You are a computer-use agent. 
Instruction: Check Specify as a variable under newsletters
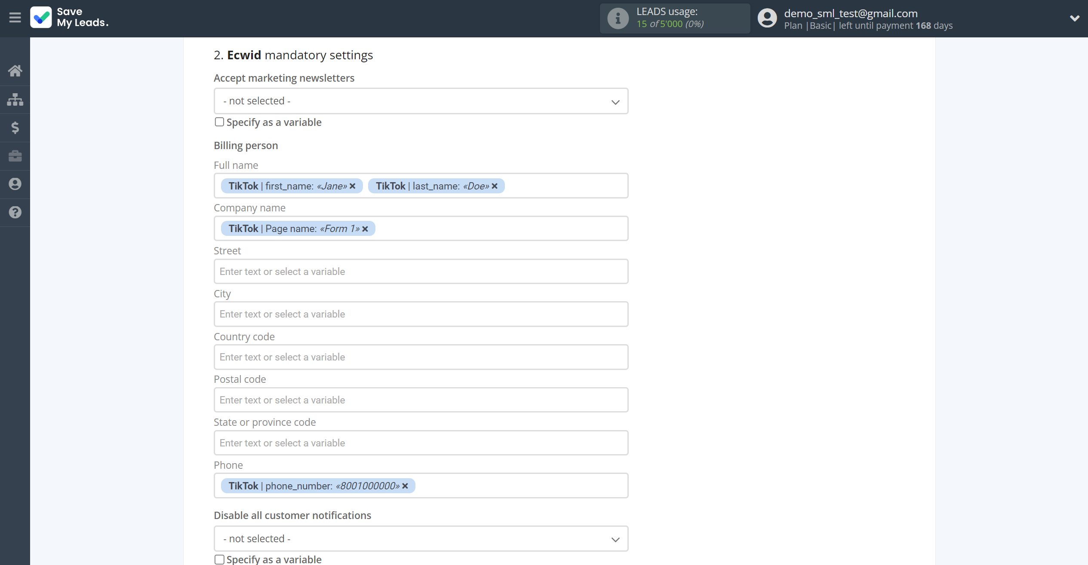point(219,122)
